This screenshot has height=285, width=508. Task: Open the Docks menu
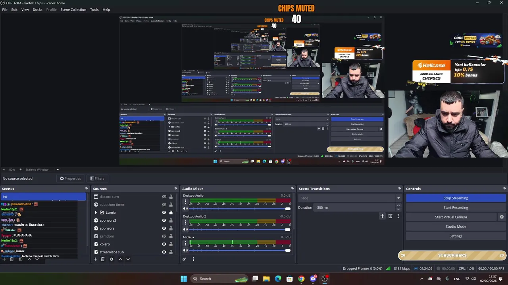pos(37,9)
